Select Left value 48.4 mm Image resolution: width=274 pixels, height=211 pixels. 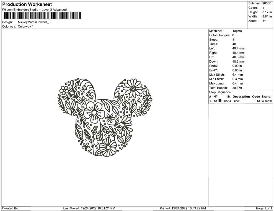(x=238, y=48)
